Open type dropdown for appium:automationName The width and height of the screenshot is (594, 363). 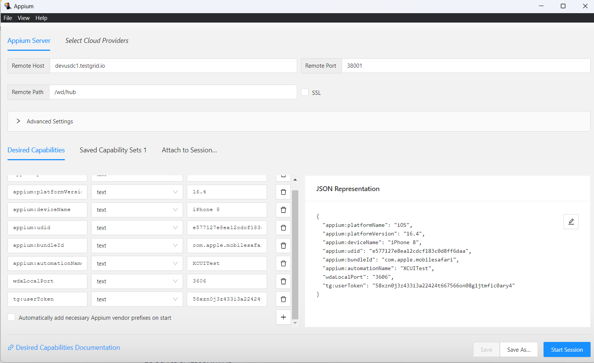pos(137,263)
